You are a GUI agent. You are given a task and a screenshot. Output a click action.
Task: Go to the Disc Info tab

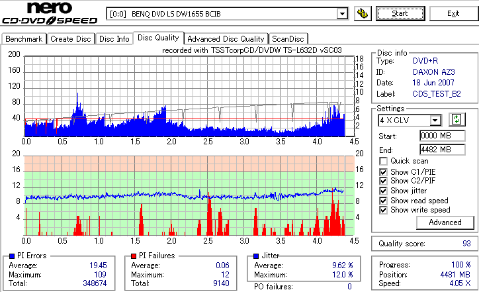click(114, 39)
